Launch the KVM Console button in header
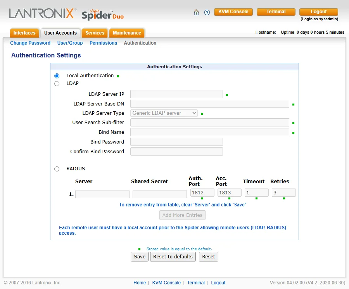The height and width of the screenshot is (289, 349). coord(233,12)
